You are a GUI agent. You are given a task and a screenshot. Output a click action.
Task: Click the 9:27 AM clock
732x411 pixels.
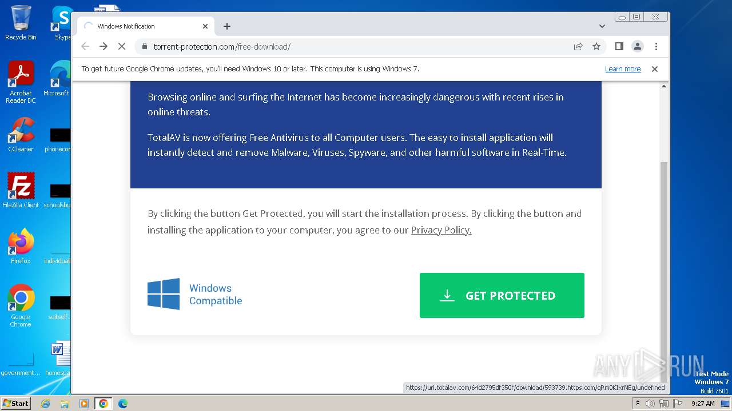click(703, 404)
